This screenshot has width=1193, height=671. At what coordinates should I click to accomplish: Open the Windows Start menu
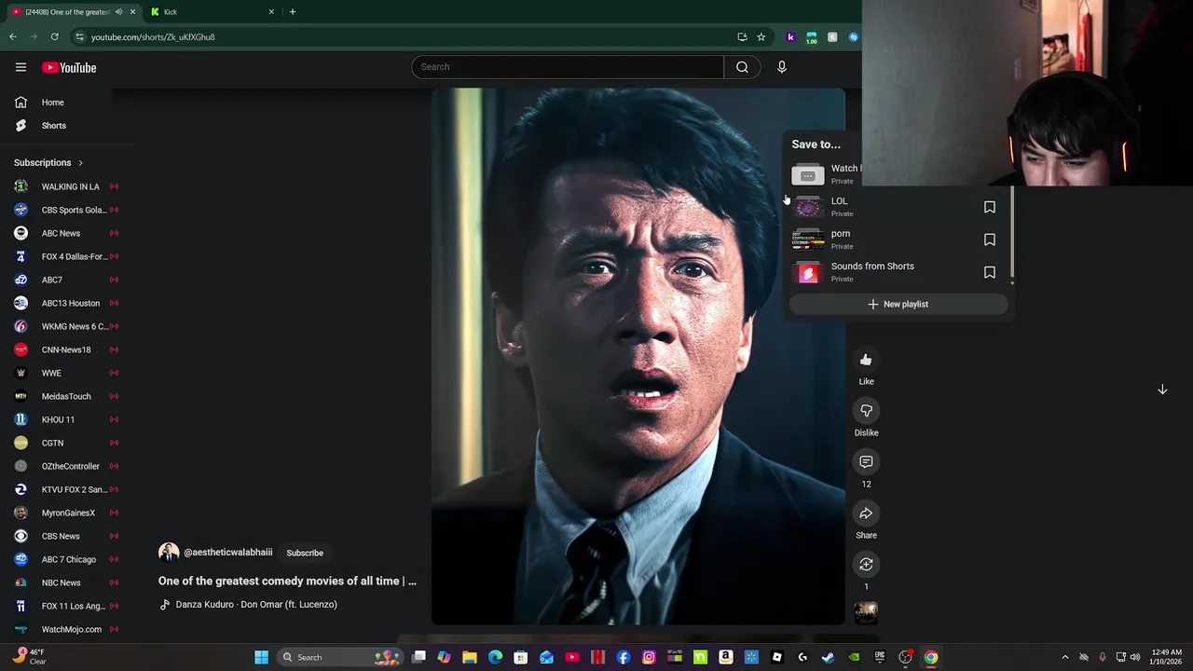[262, 658]
